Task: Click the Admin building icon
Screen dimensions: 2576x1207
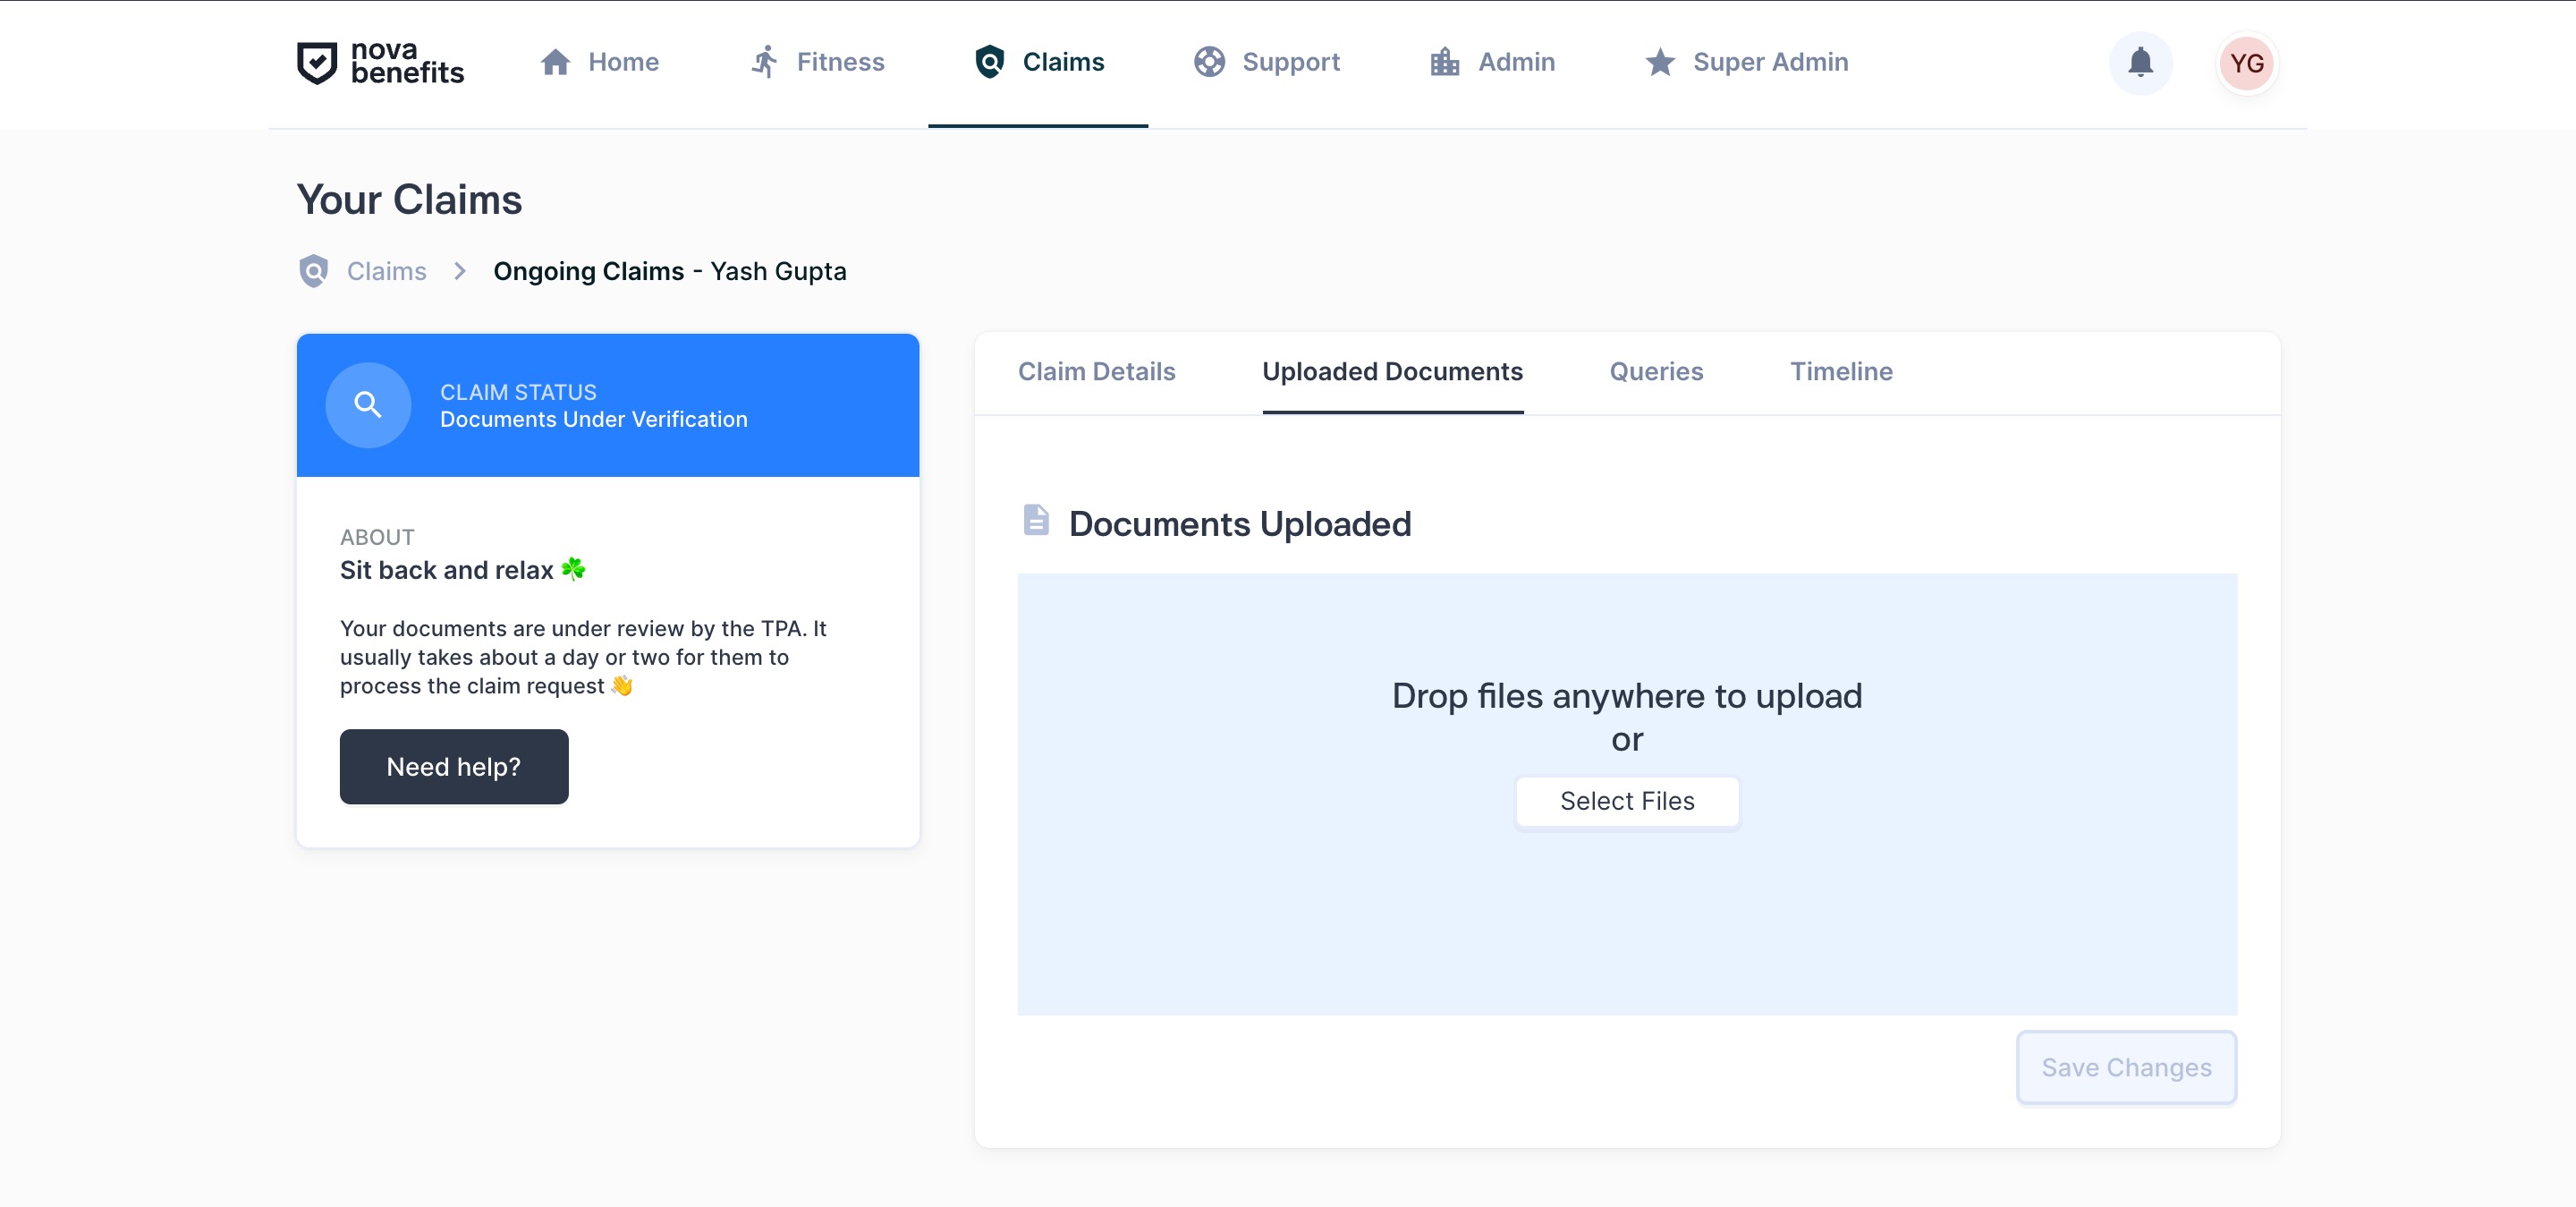Action: [1444, 62]
